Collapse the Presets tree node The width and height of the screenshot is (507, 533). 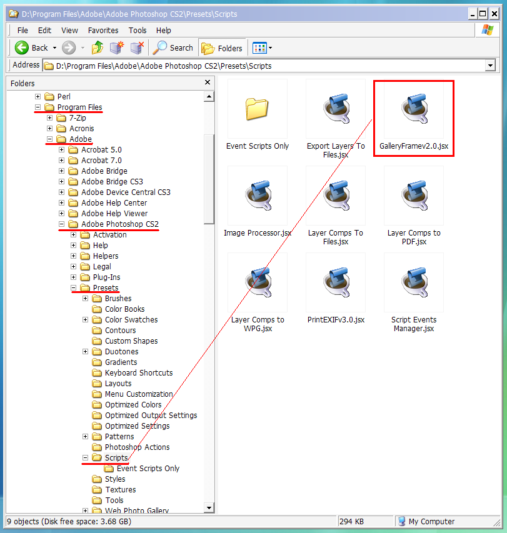click(73, 288)
